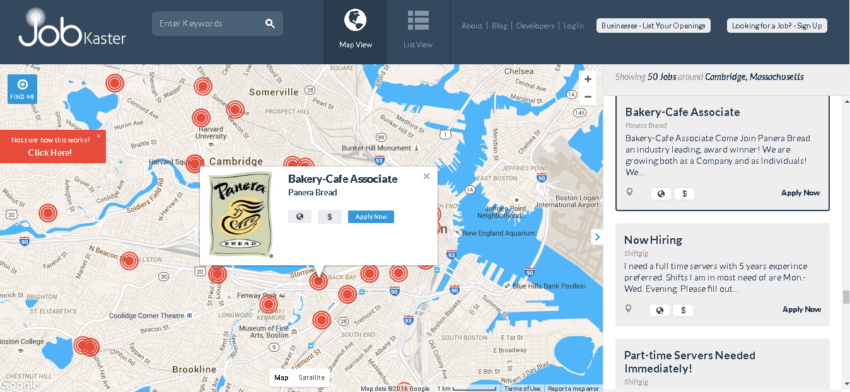Select the Map view type button
The width and height of the screenshot is (850, 392).
[x=281, y=378]
